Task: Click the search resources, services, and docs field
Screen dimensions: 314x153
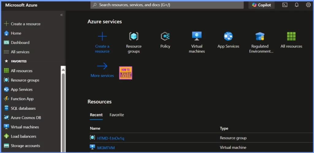Action: pyautogui.click(x=167, y=5)
